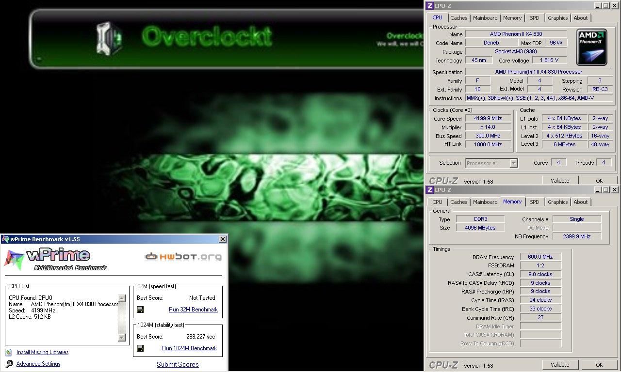Open Submit Scores link

[178, 365]
